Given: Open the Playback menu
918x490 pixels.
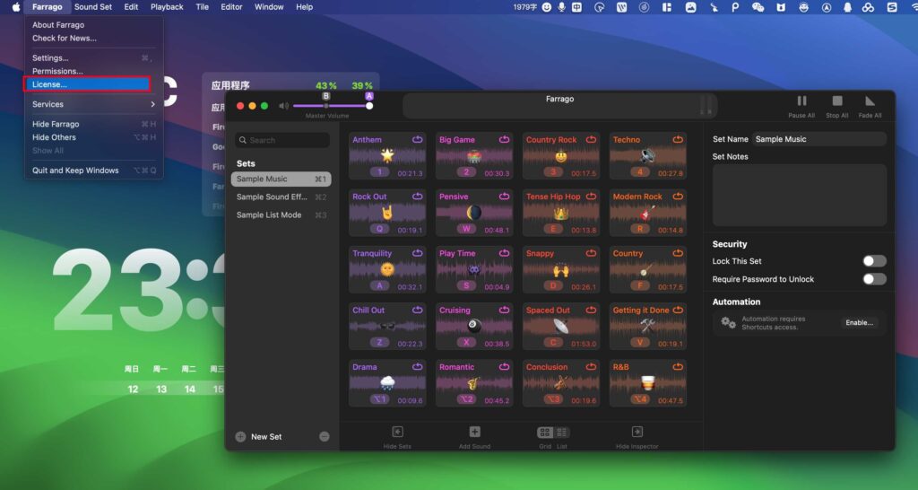Looking at the screenshot, I should [167, 7].
